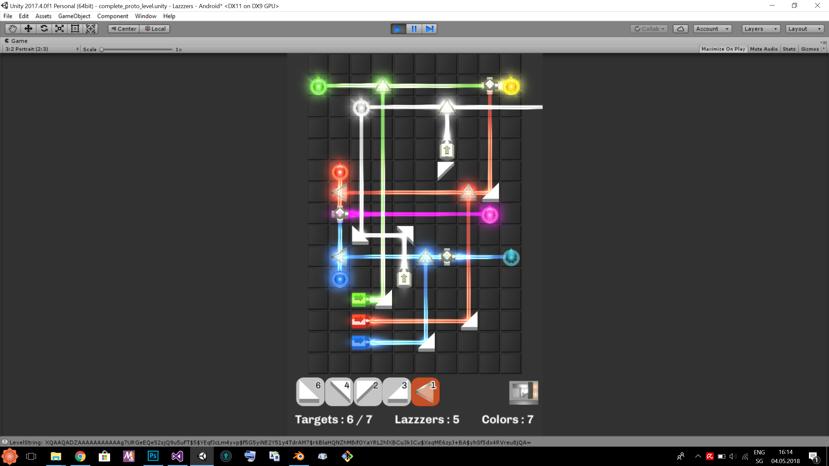This screenshot has width=829, height=466.
Task: Click the Step frame button
Action: pyautogui.click(x=429, y=29)
